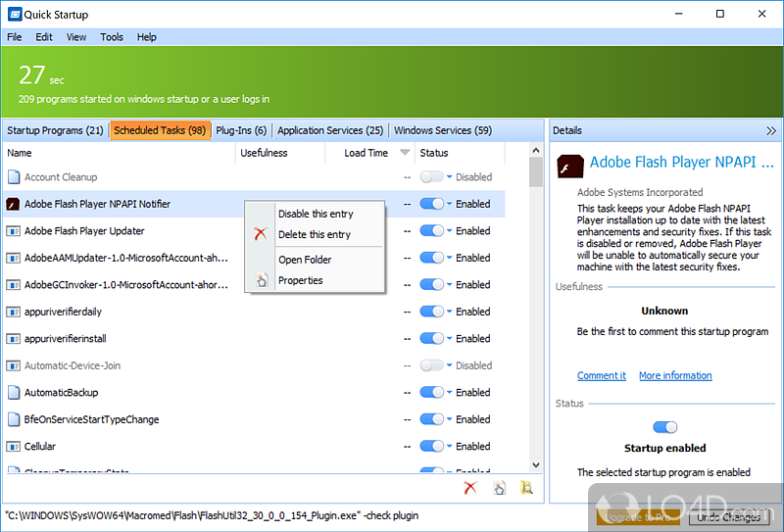Click the AutomaticBackup entry icon
This screenshot has height=532, width=784.
tap(14, 392)
